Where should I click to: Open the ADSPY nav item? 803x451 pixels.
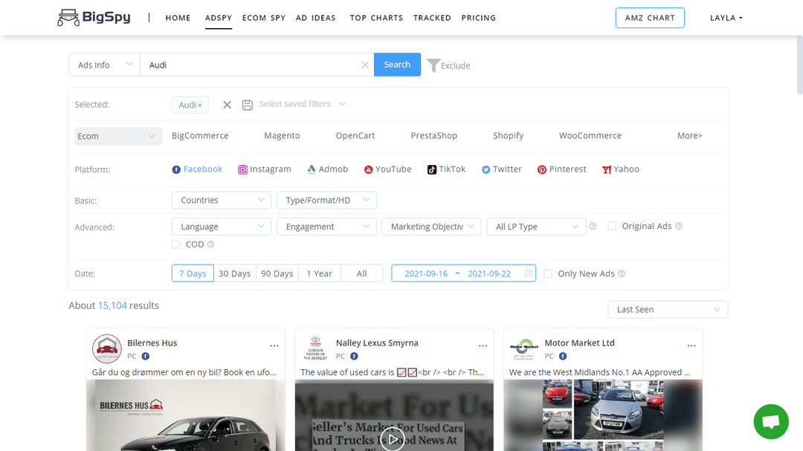click(x=219, y=18)
